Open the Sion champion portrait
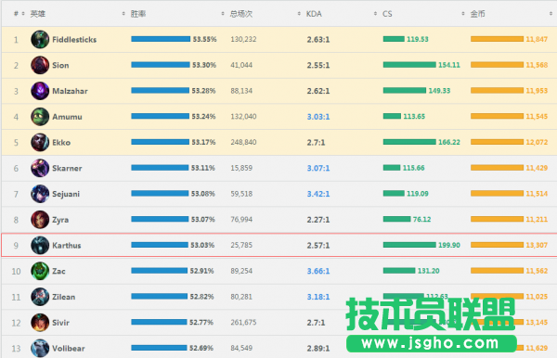The height and width of the screenshot is (358, 557). tap(40, 65)
